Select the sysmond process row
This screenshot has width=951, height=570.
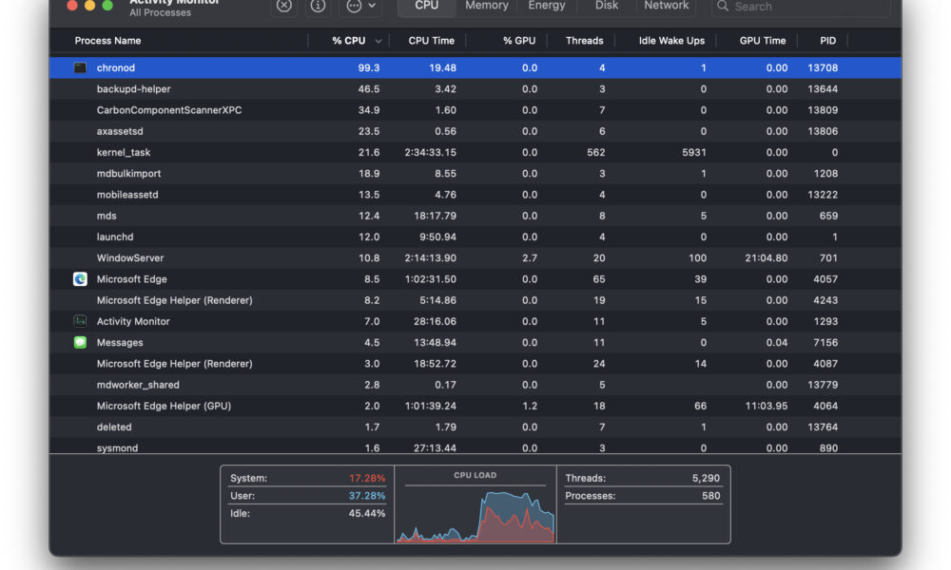(475, 447)
